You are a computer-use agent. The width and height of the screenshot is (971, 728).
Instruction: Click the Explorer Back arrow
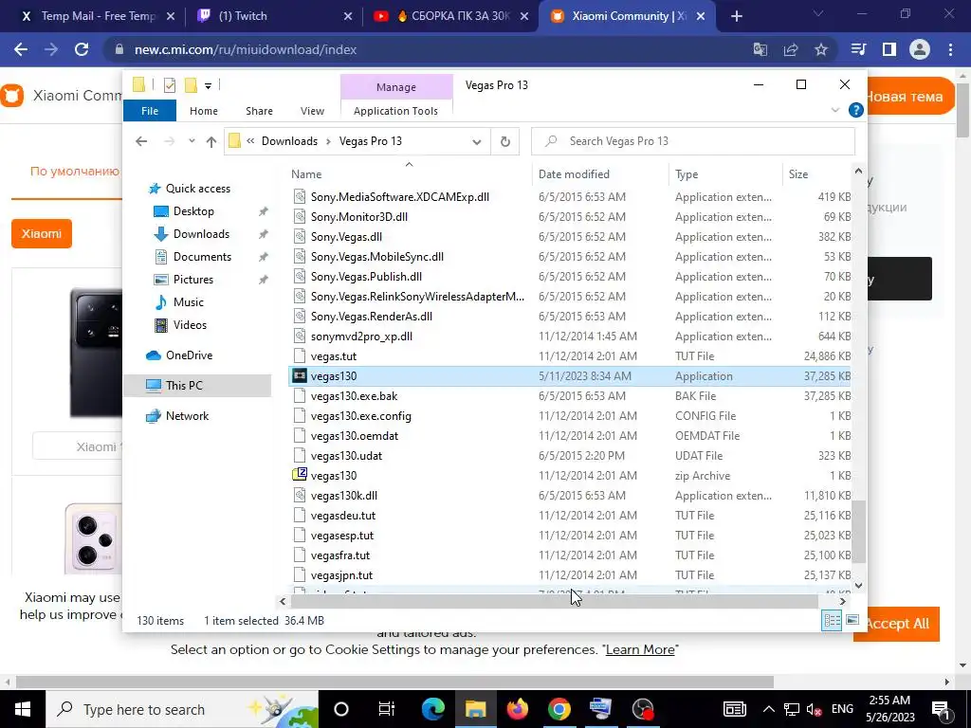click(141, 141)
